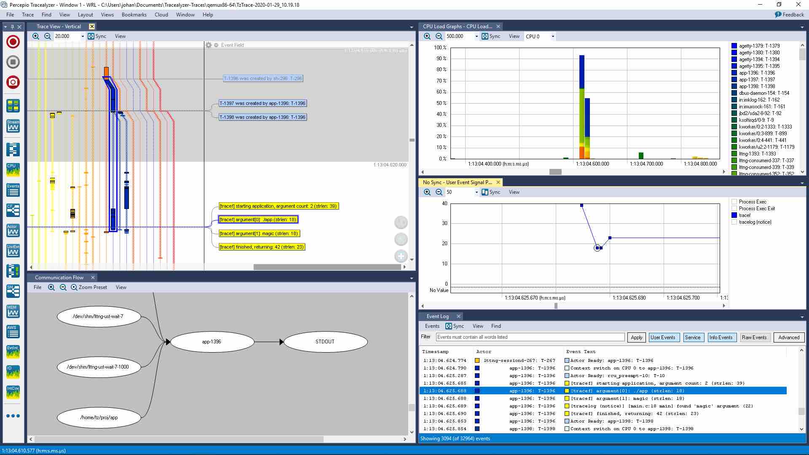Screen dimensions: 809x455
Task: Open the Bookmarks menu
Action: click(x=134, y=15)
